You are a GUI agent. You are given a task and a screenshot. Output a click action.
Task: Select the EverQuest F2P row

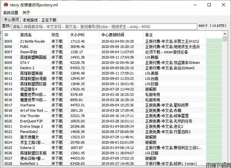[x=112, y=121]
